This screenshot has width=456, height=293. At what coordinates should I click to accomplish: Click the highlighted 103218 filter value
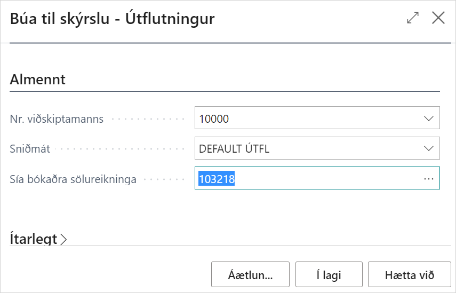217,179
